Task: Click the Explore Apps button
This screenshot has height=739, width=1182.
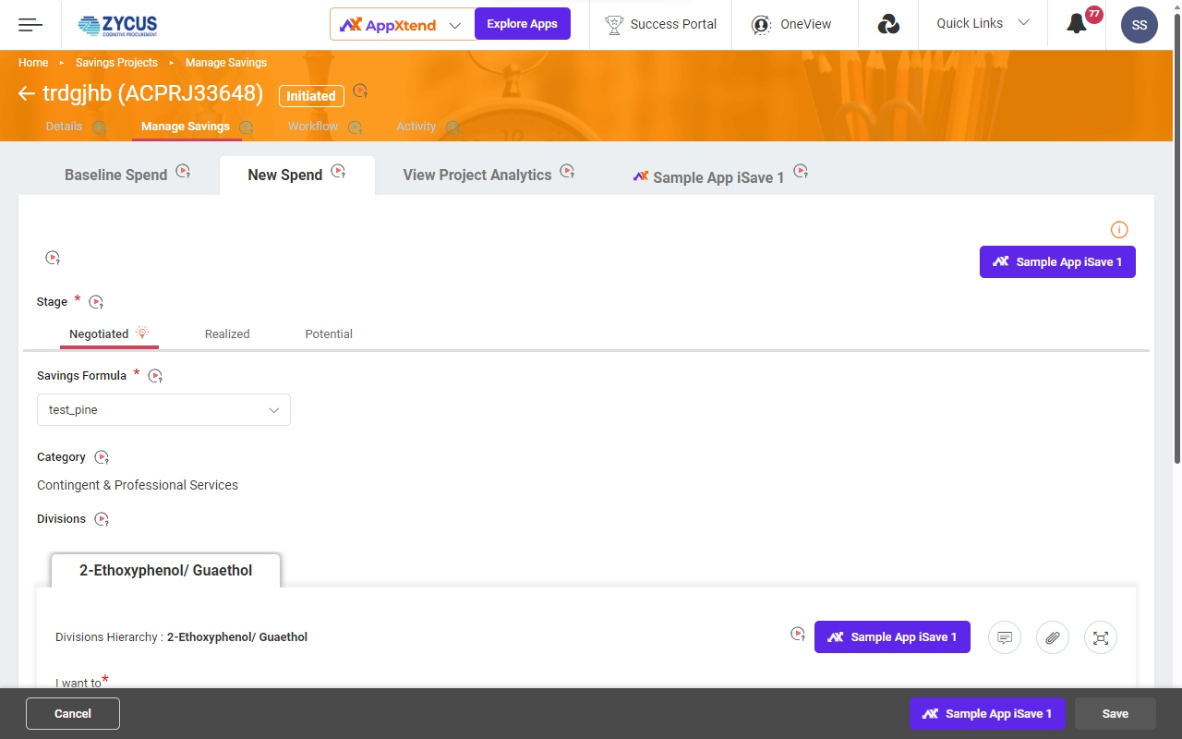Action: click(x=523, y=24)
